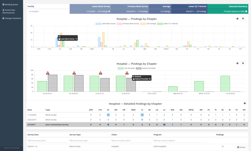This screenshot has height=151, width=251.
Task: Open Reading Room in sidebar
Action: click(x=10, y=4)
